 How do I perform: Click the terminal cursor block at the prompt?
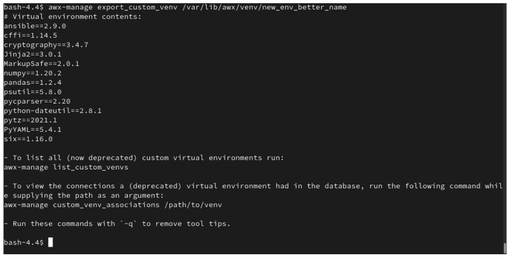(51, 242)
